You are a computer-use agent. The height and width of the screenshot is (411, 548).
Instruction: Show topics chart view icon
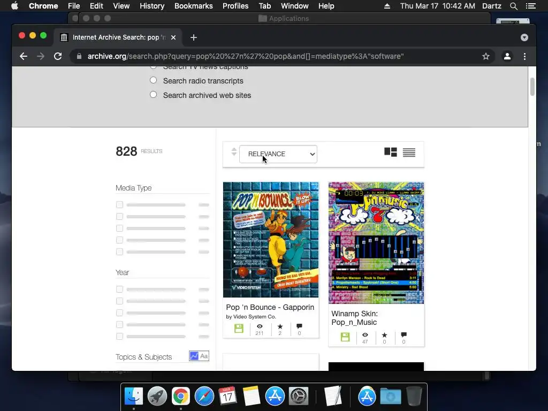pos(194,356)
